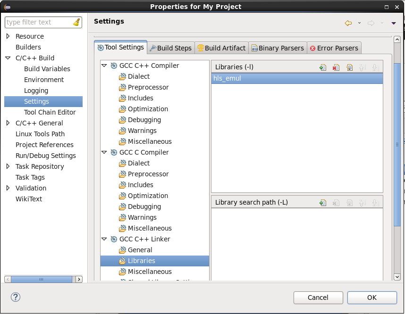The height and width of the screenshot is (314, 405).
Task: Click the forward navigation arrow
Action: [x=371, y=23]
